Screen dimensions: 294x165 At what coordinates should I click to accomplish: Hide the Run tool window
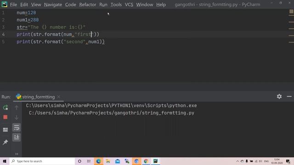tap(289, 97)
